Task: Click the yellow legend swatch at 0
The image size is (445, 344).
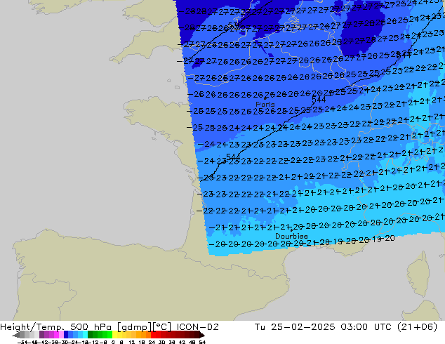Action: pyautogui.click(x=114, y=335)
